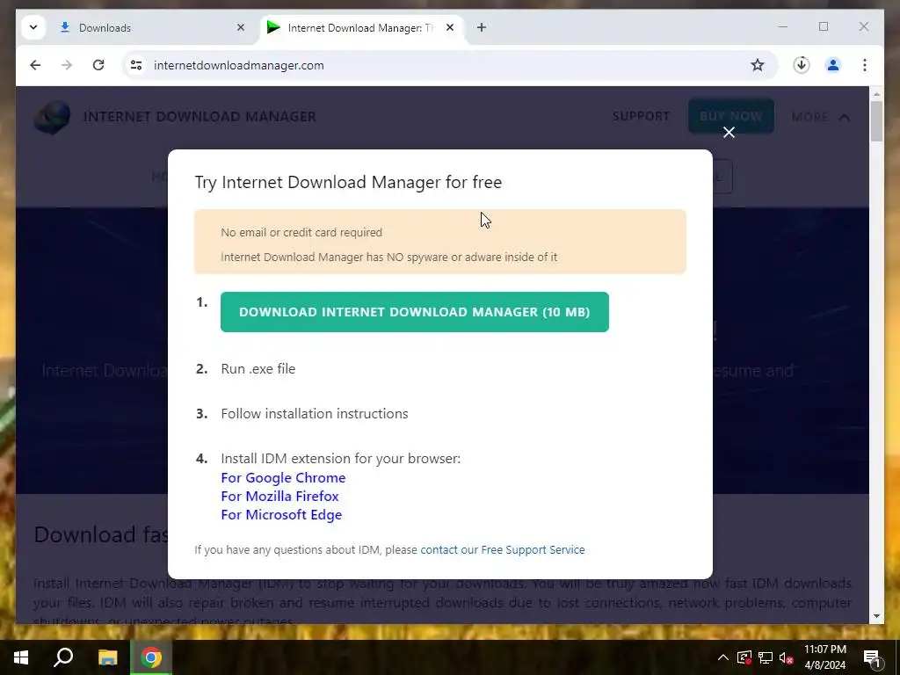Click scrollbar up arrow
This screenshot has width=900, height=675.
pos(876,93)
